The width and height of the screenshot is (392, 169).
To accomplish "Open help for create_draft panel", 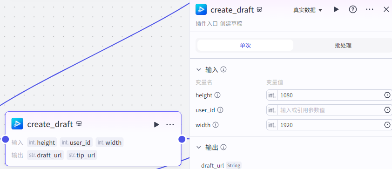I will pos(353,9).
